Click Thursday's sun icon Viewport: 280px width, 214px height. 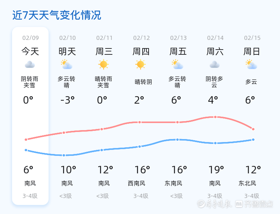click(140, 64)
